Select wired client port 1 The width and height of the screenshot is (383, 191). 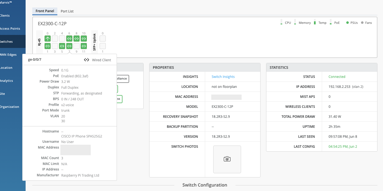[x=48, y=46]
